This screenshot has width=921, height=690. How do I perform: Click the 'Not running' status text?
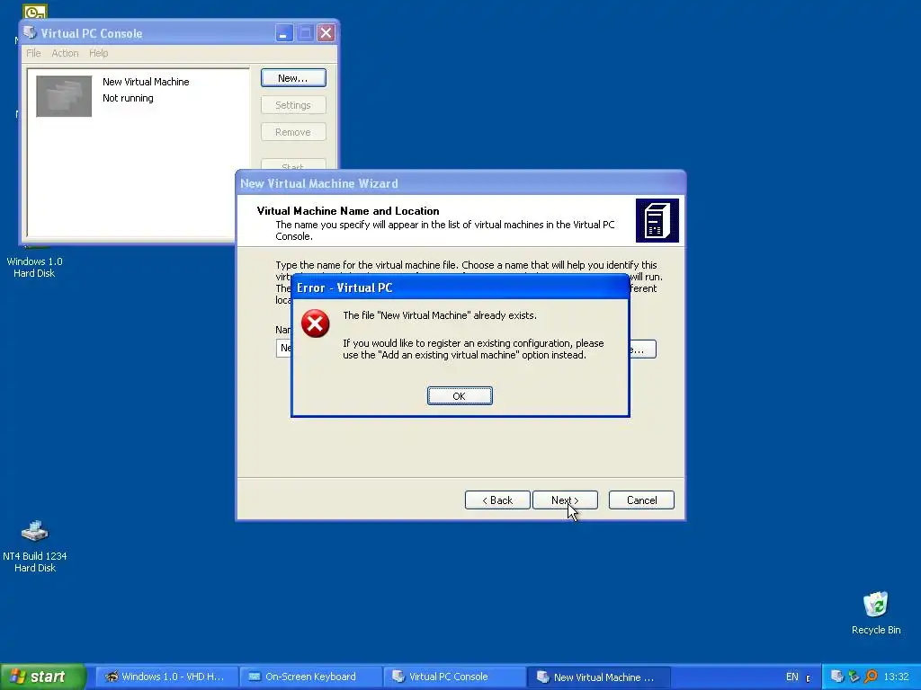[x=128, y=98]
